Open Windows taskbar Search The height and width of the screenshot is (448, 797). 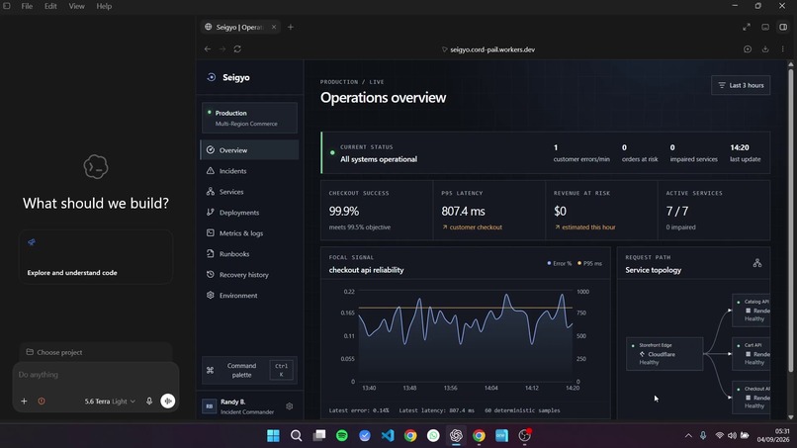point(296,435)
